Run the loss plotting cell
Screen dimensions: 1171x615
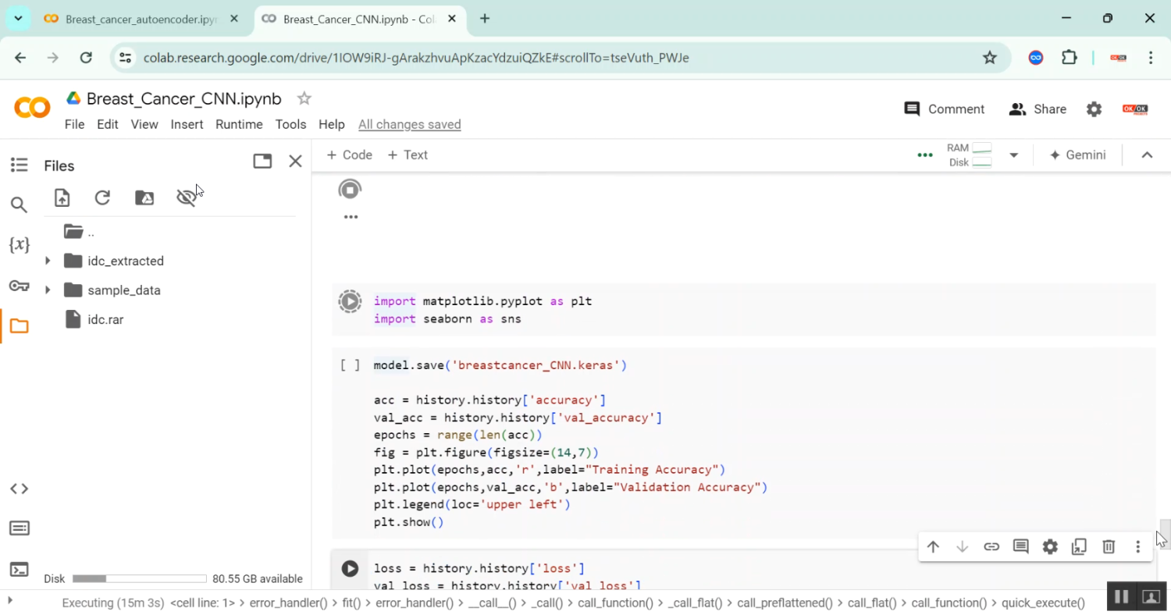pyautogui.click(x=350, y=569)
